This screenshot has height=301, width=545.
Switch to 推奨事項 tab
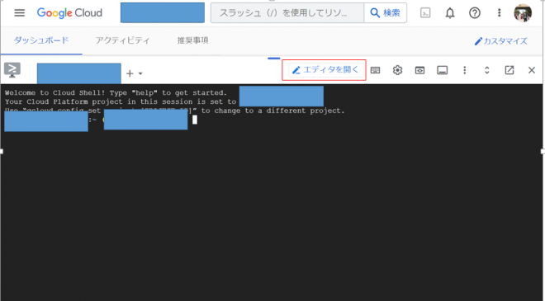pos(192,40)
